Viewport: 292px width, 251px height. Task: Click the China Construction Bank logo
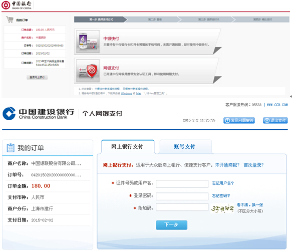tap(39, 114)
